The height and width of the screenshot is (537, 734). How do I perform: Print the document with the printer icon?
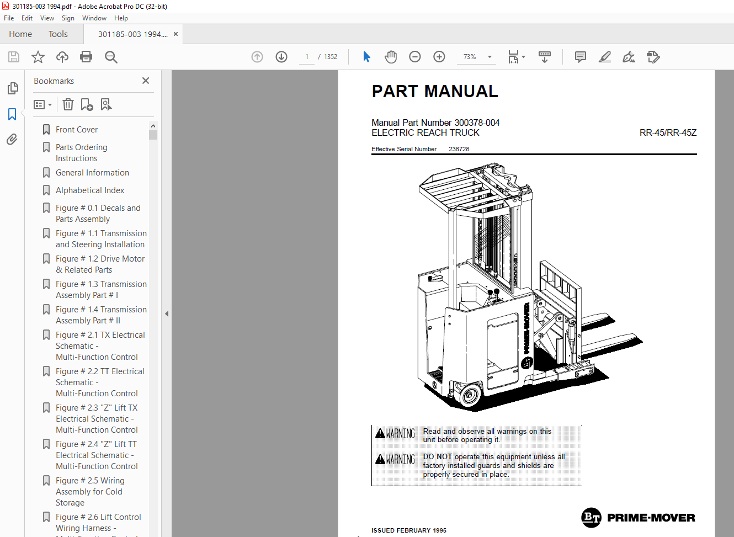pos(86,57)
